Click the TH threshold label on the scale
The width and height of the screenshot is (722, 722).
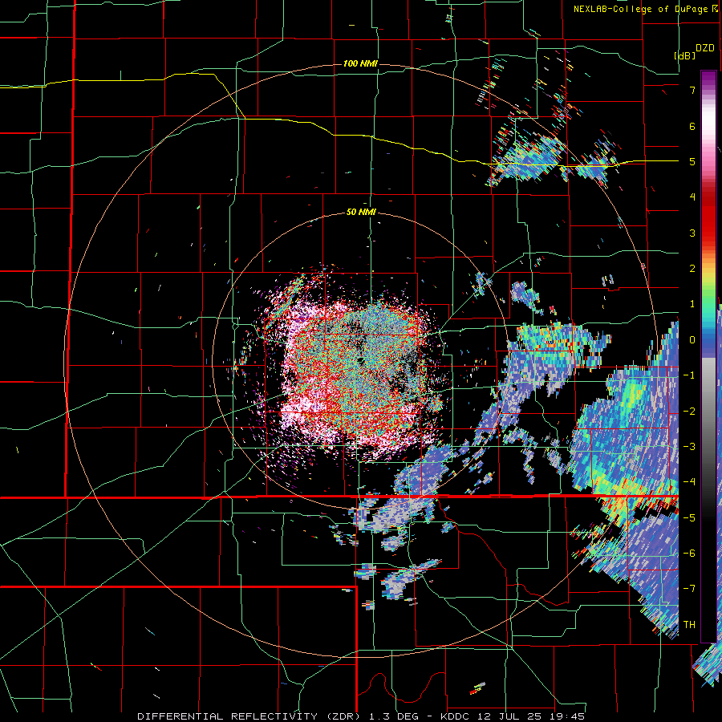point(689,625)
